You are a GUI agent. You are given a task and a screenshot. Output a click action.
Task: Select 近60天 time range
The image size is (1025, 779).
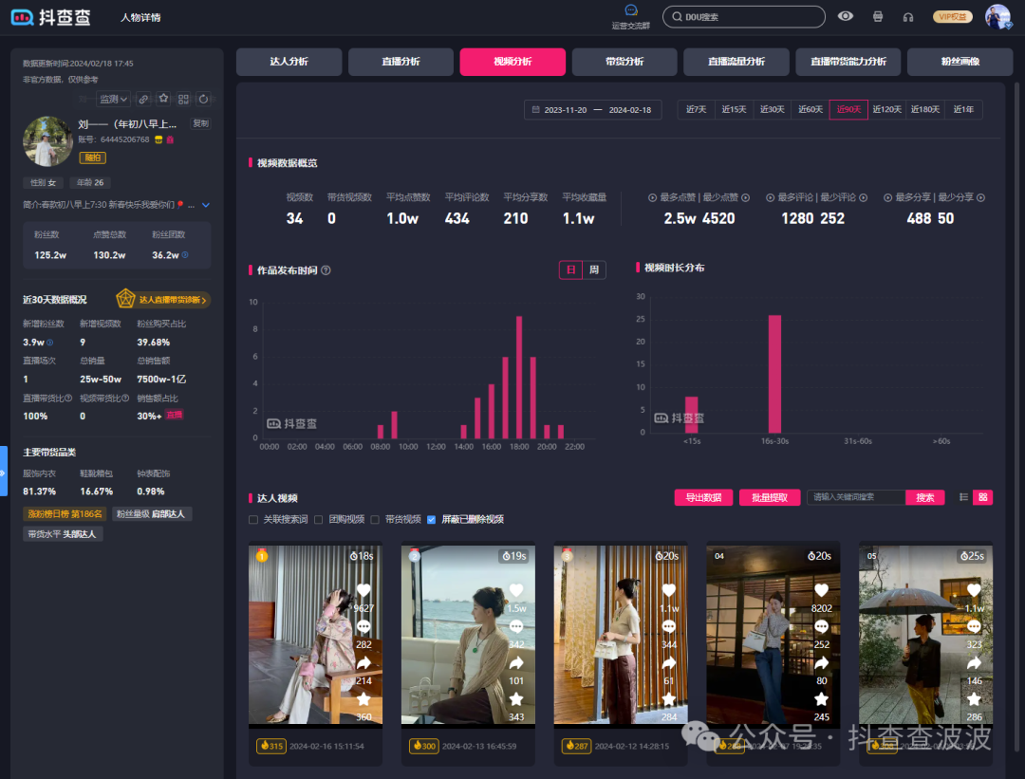(x=810, y=109)
